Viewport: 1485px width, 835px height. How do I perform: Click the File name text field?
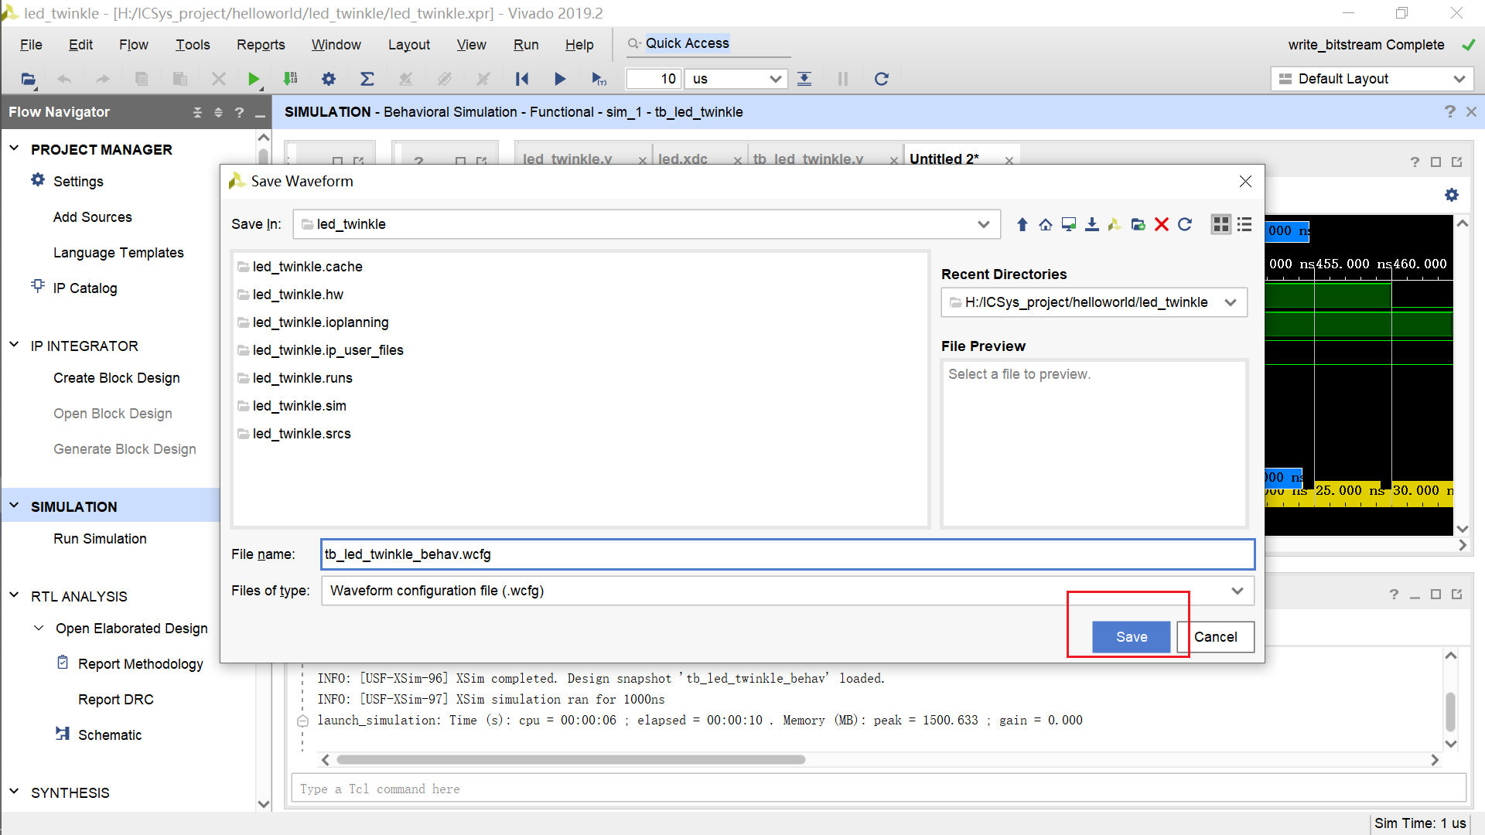tap(787, 554)
